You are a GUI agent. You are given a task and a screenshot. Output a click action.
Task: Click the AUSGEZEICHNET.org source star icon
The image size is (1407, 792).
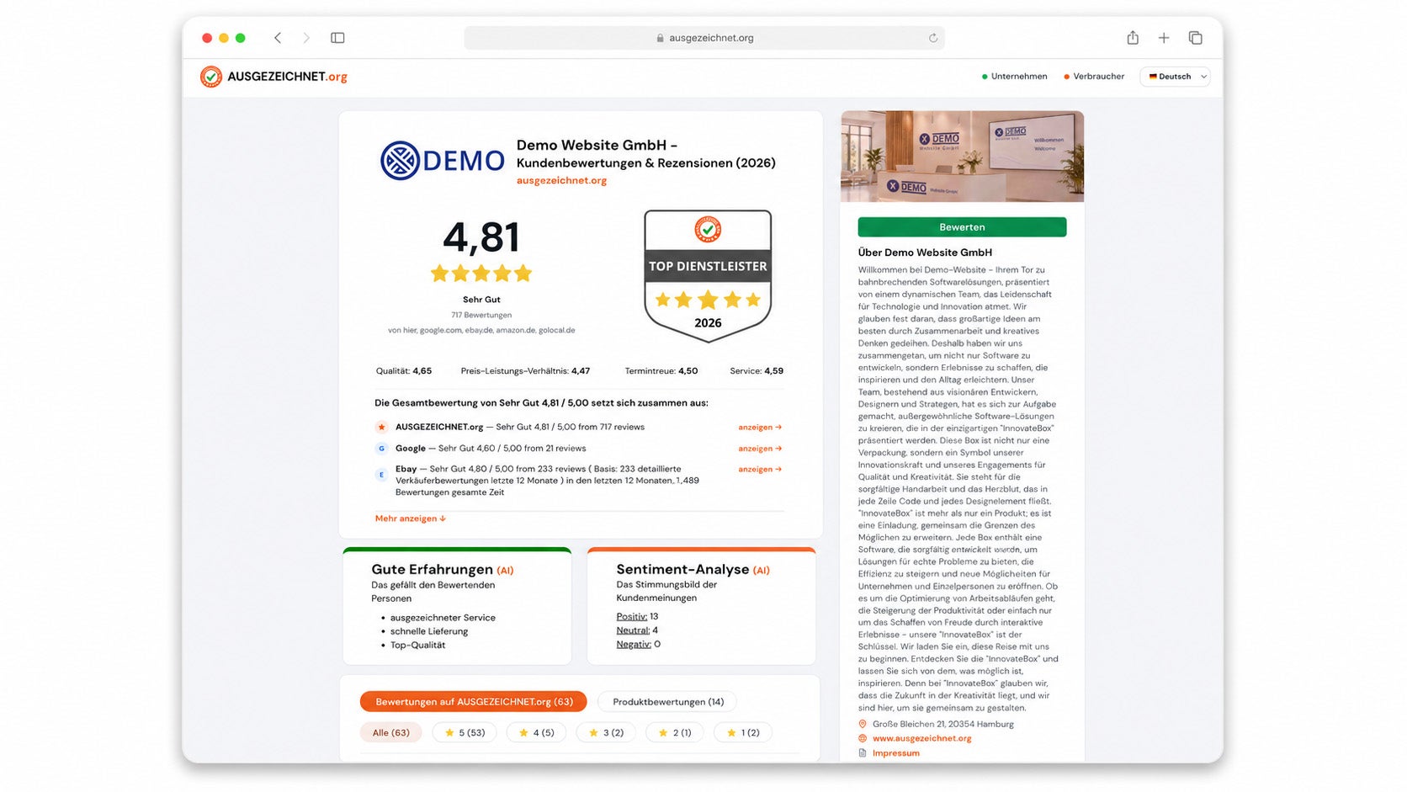click(x=381, y=427)
